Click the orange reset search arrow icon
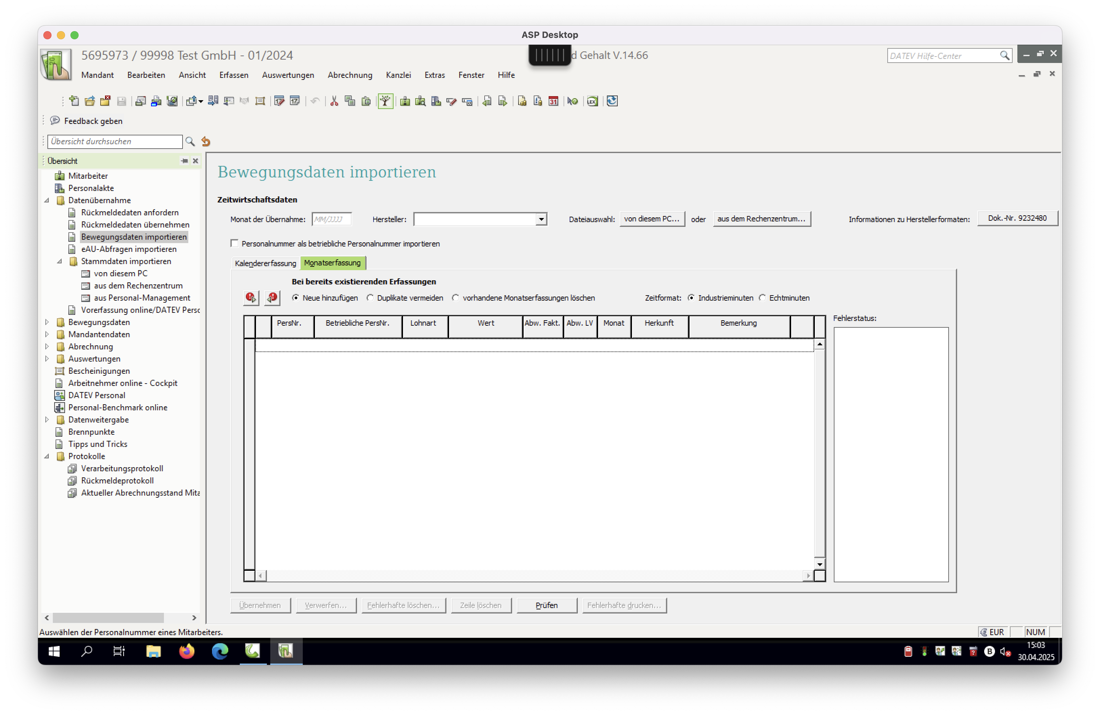Screen dimensions: 1100x715 [206, 142]
